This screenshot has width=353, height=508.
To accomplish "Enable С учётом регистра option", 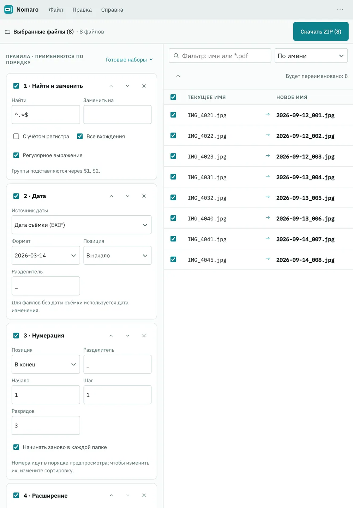I will point(16,136).
